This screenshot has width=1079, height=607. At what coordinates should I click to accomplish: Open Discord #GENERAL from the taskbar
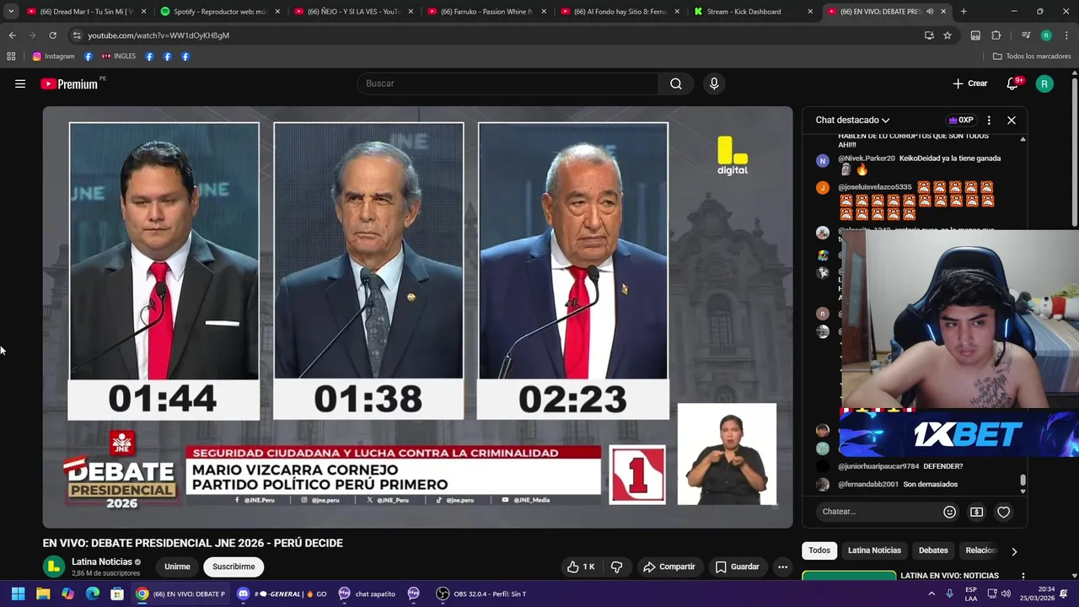[282, 594]
